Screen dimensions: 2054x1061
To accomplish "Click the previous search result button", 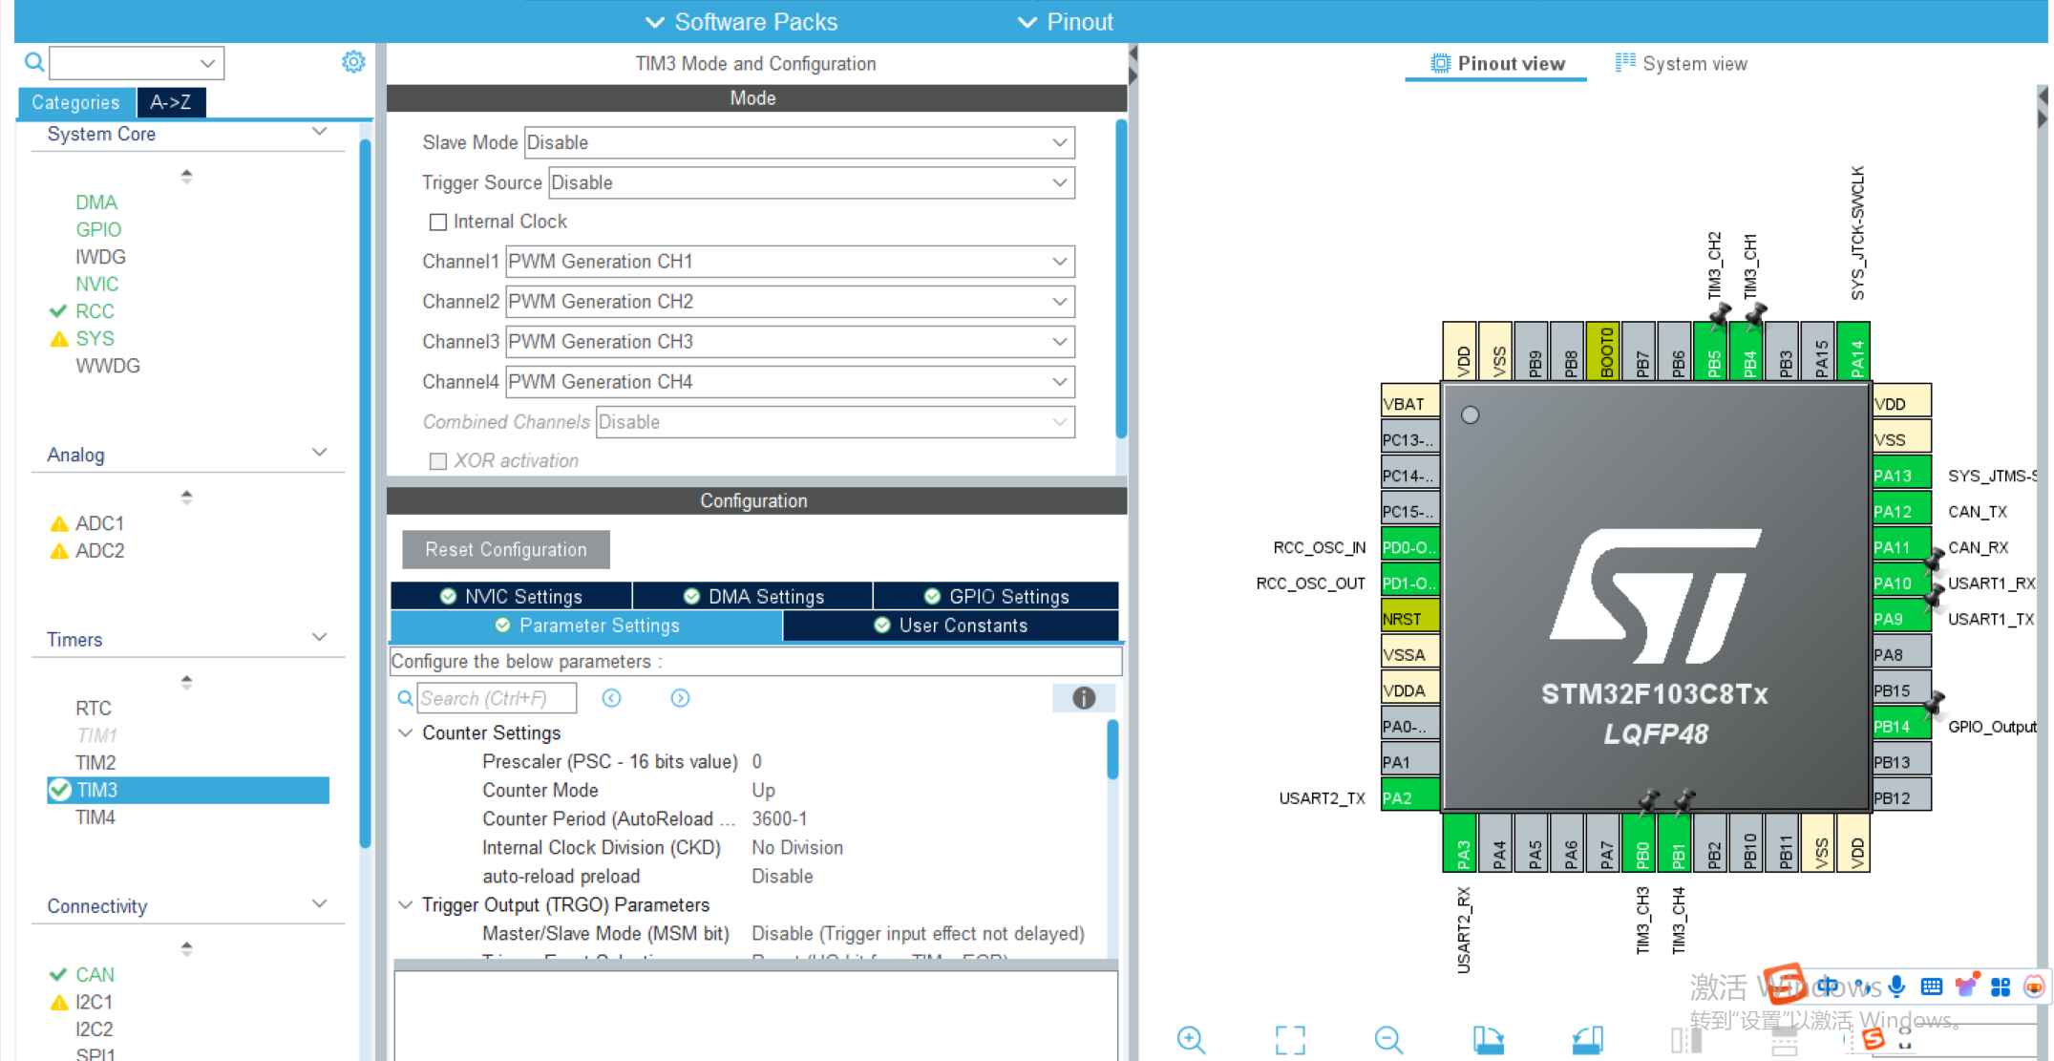I will [x=611, y=698].
